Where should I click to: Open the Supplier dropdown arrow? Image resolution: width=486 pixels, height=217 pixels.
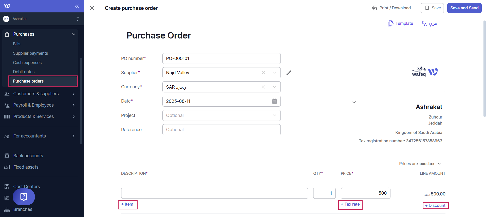[x=274, y=73]
